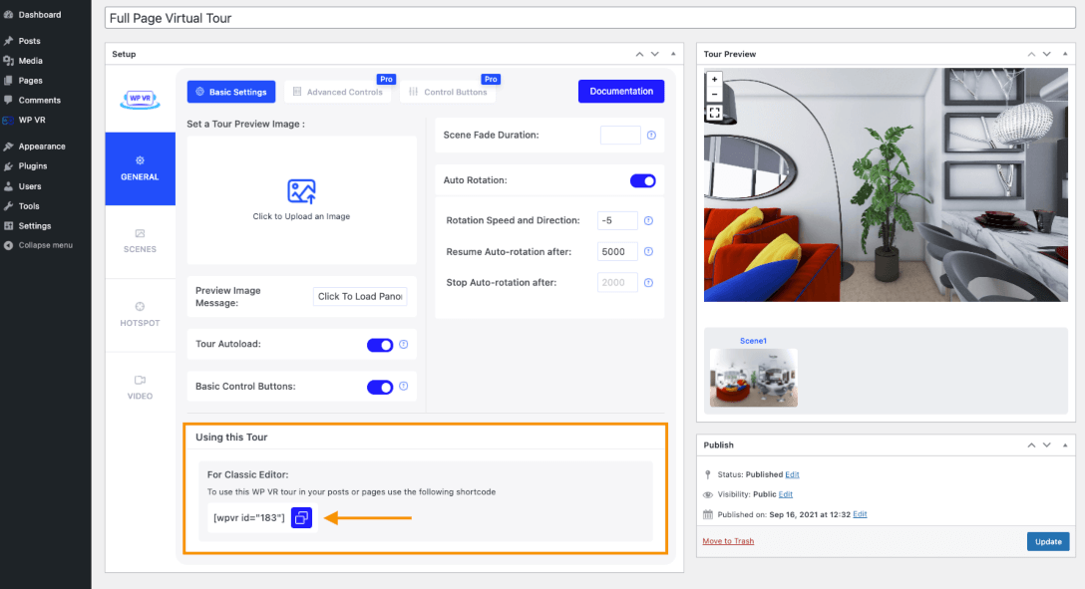Click the tour title field

click(x=590, y=18)
